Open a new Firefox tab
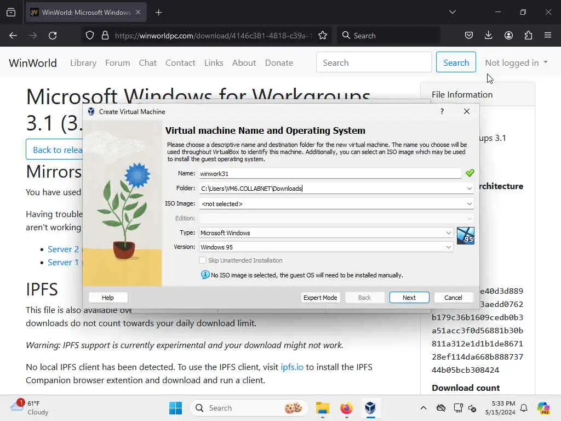This screenshot has width=561, height=421. (x=158, y=13)
